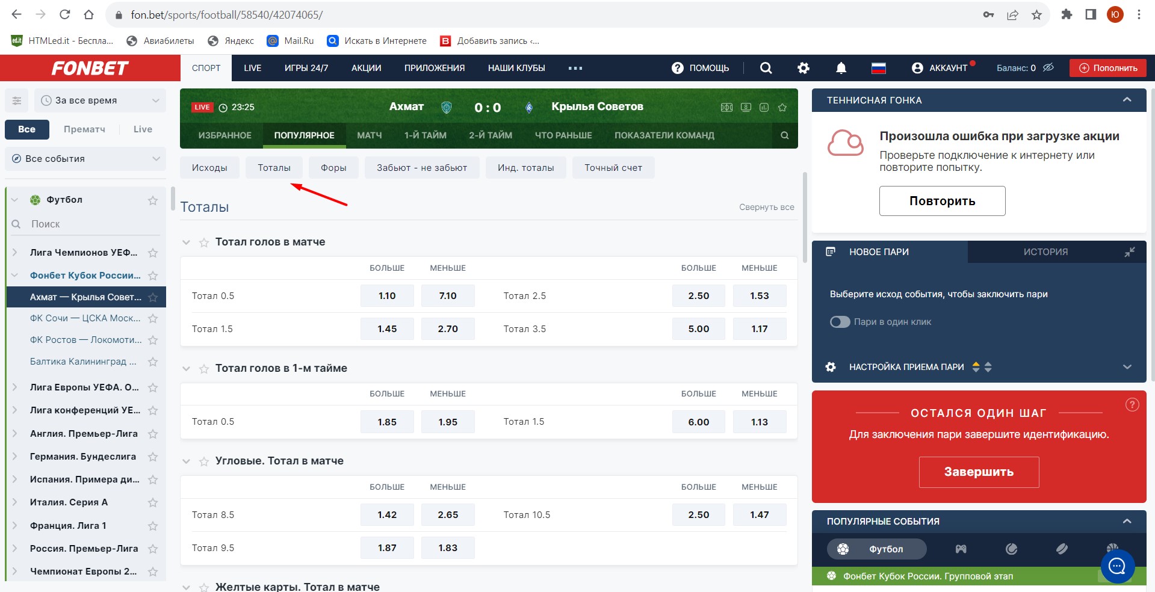Add Ахмат match to favorites star in header

pos(782,108)
